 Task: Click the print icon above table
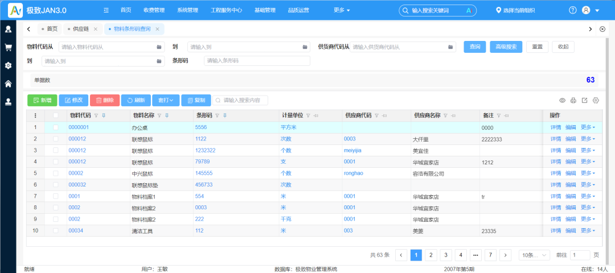click(573, 101)
